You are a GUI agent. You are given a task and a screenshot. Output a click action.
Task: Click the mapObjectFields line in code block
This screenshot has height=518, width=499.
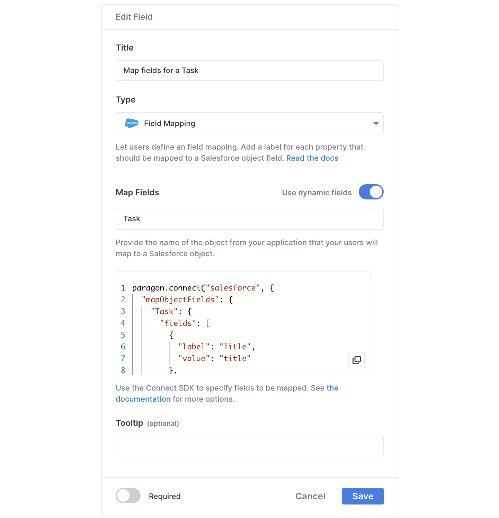point(187,300)
